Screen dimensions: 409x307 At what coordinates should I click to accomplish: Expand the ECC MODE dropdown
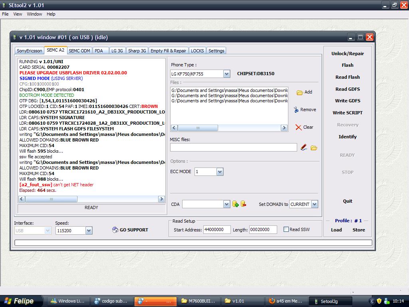point(220,172)
